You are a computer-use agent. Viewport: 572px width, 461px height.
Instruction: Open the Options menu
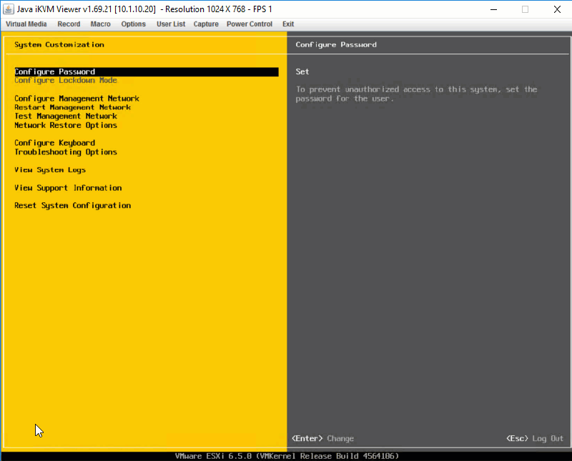pos(134,24)
